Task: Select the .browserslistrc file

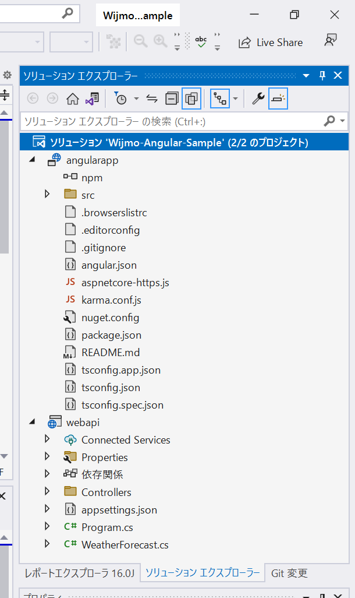Action: click(x=114, y=212)
